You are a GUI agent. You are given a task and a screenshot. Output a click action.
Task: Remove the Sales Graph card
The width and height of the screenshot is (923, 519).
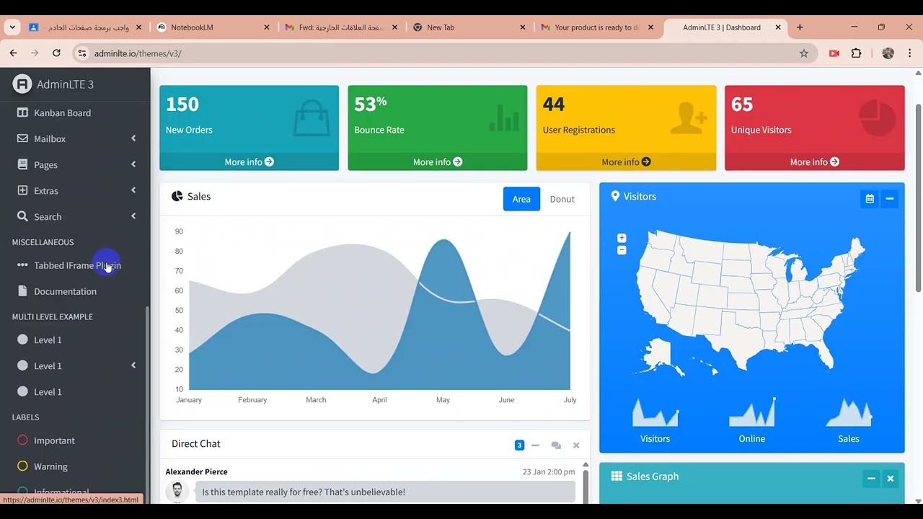tap(891, 479)
